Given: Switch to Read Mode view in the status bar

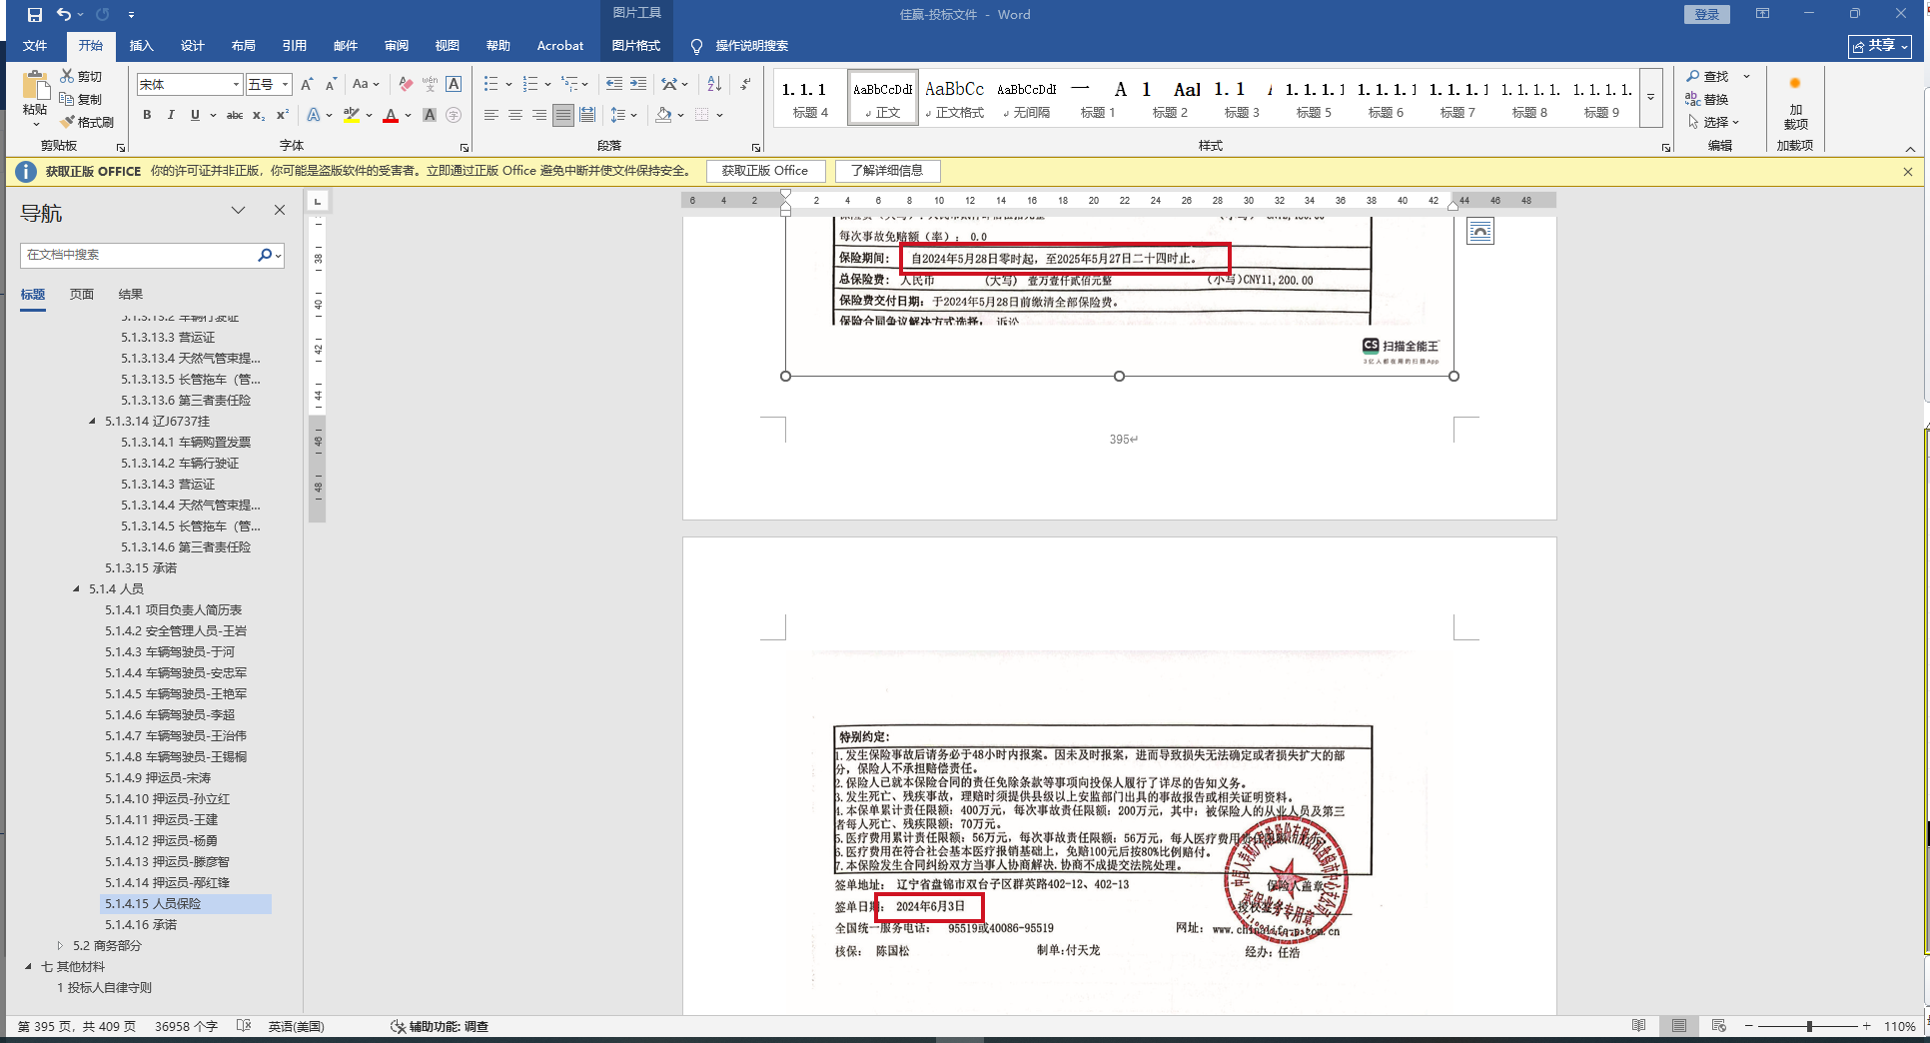Looking at the screenshot, I should pyautogui.click(x=1638, y=1026).
